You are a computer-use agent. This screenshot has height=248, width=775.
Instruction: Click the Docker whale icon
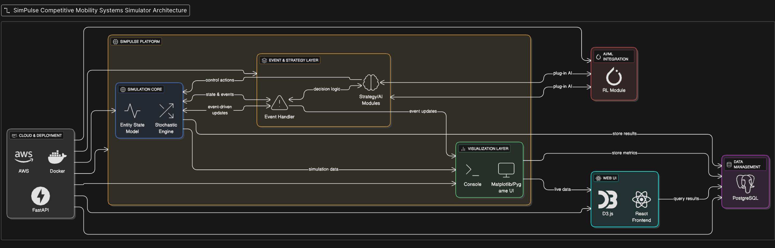57,157
